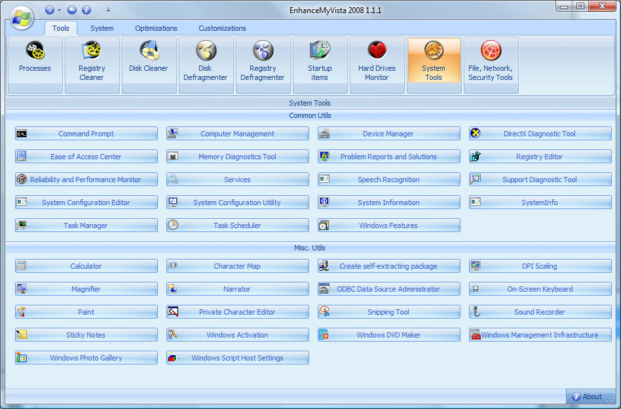
Task: Open the dropdown arrow beside the first title bar icon
Action: pos(60,10)
